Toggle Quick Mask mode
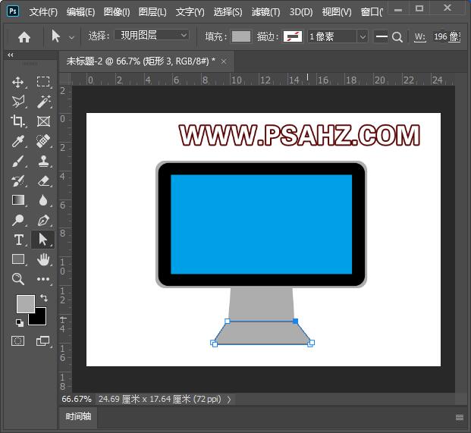 17,340
